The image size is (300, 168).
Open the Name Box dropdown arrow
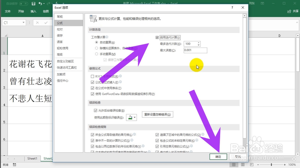click(23, 22)
